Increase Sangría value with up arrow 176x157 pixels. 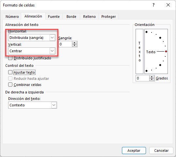[x=74, y=43]
